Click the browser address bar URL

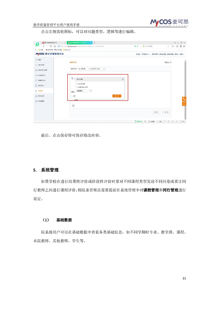coord(82,46)
